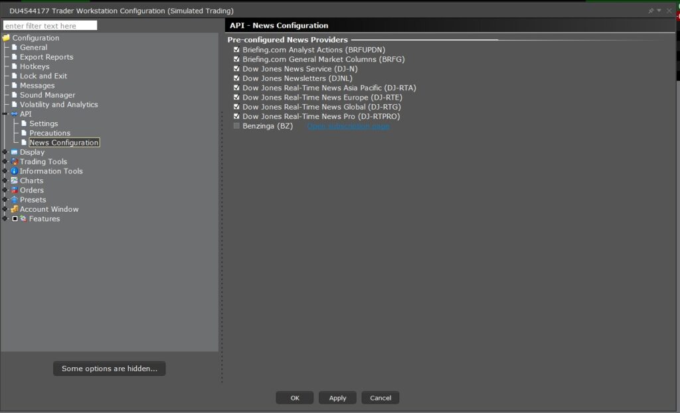Screen dimensions: 680x413
Task: Expand the Charts tree node
Action: point(5,181)
